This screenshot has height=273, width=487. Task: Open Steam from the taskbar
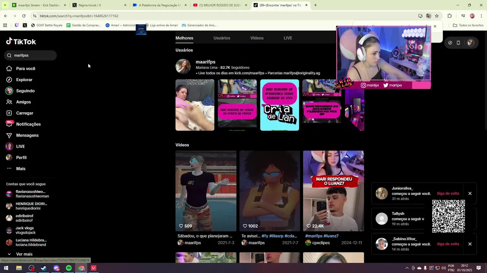44,268
